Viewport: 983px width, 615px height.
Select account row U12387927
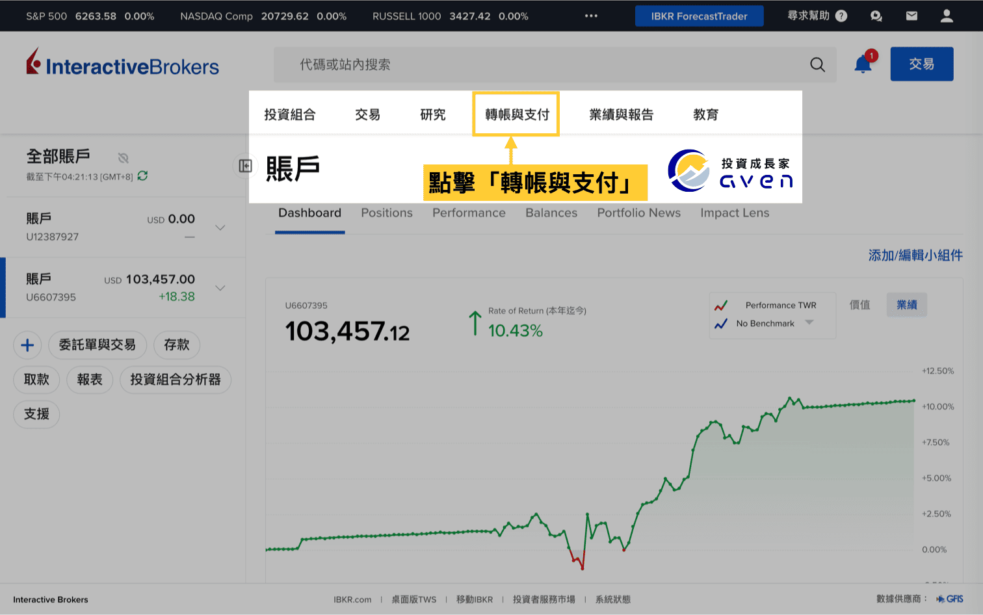(123, 228)
